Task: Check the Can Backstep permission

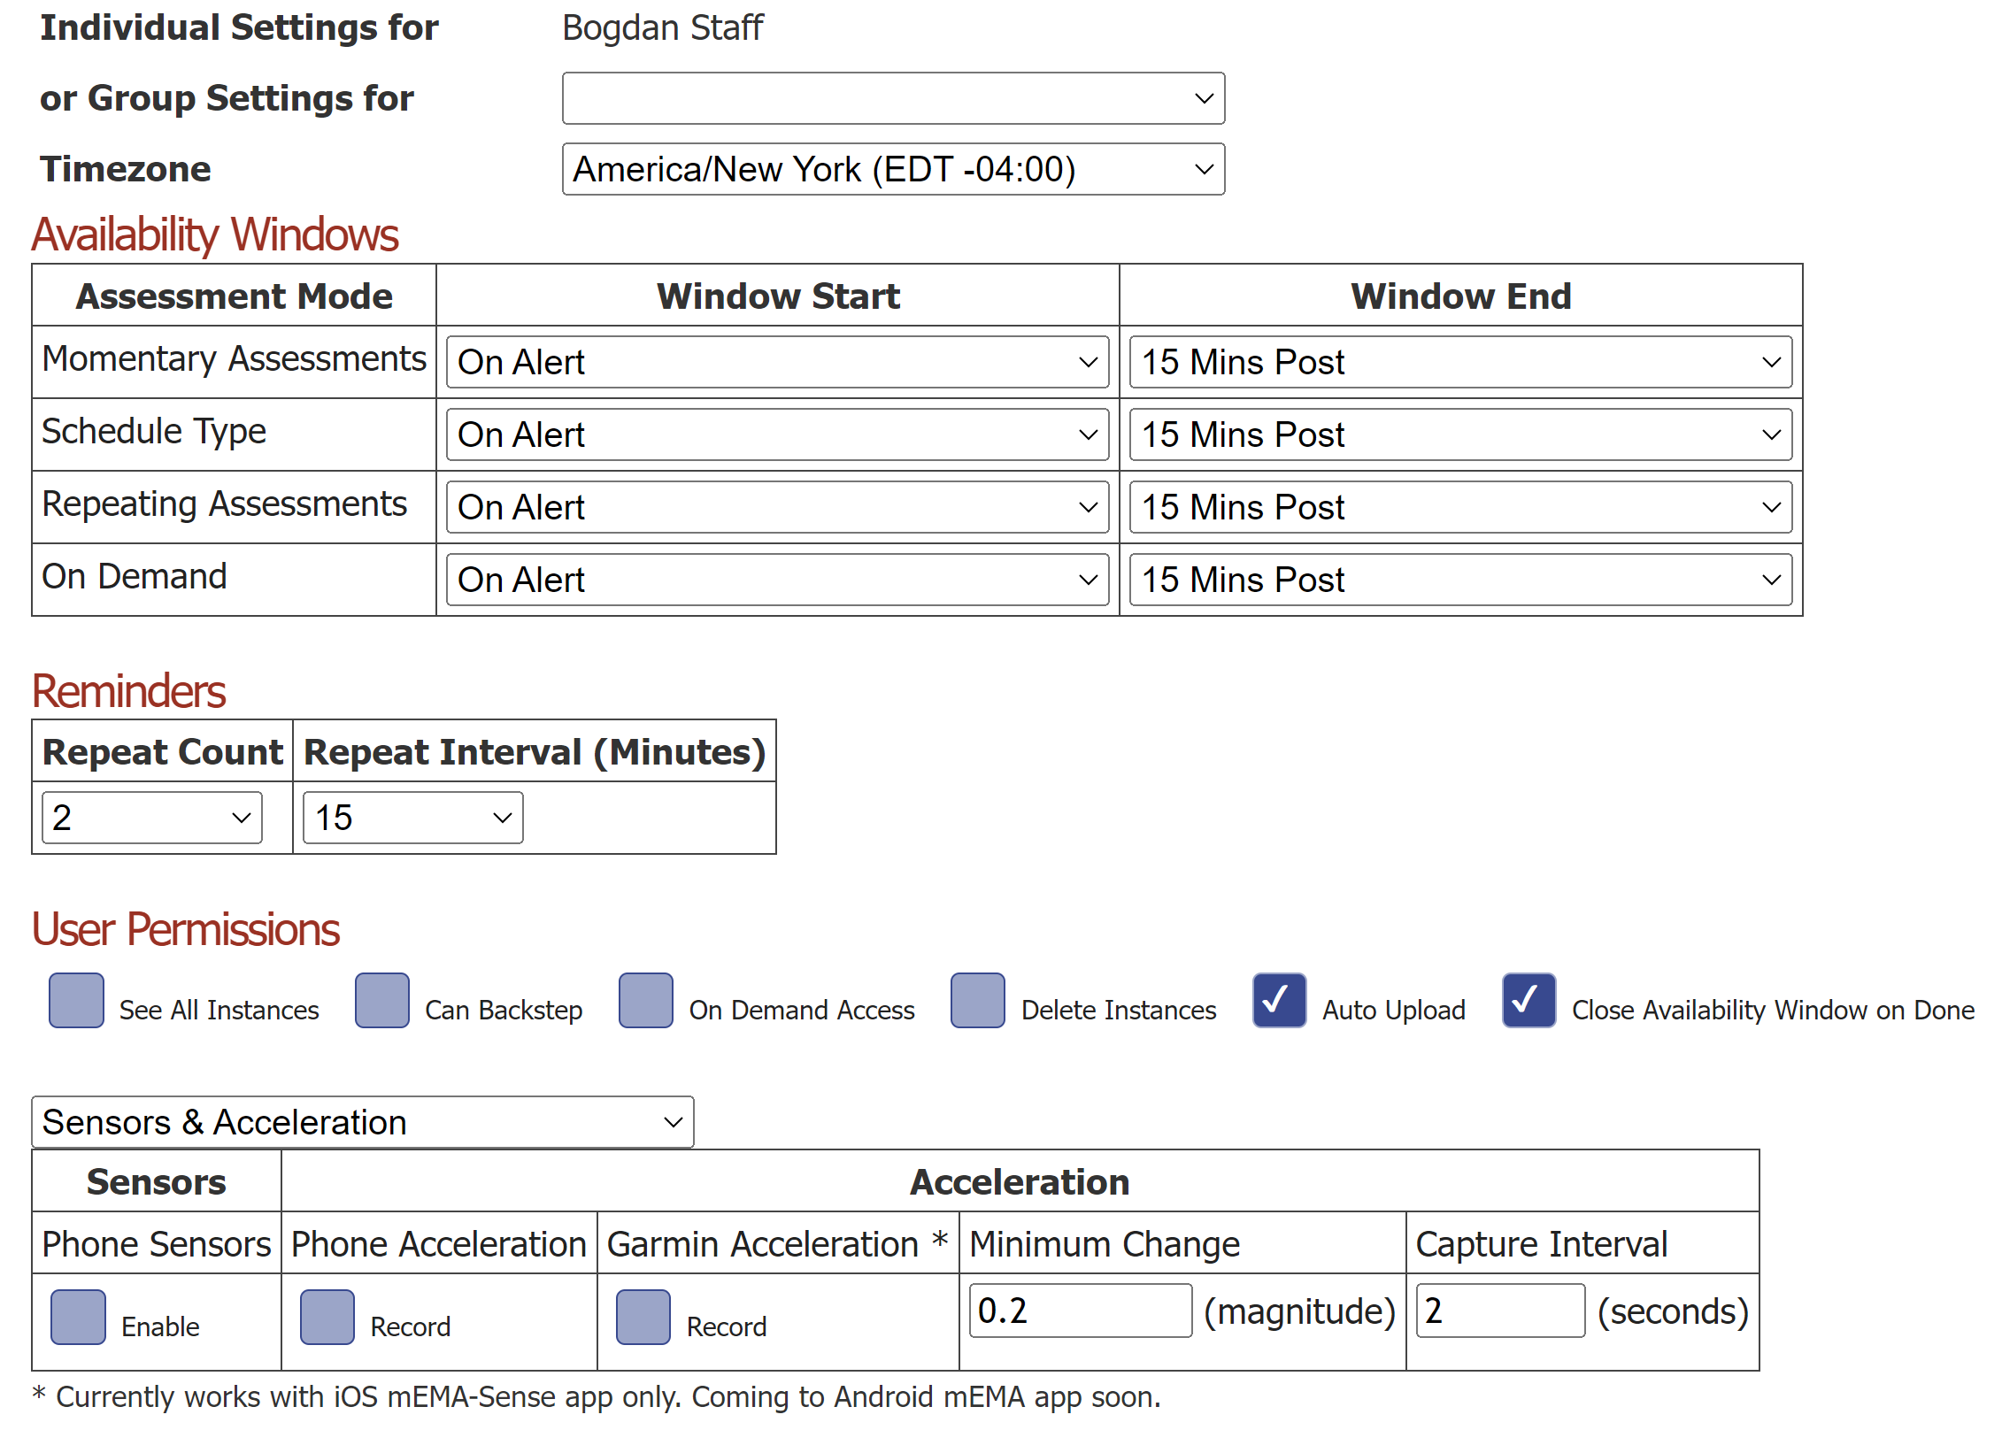Action: coord(381,1000)
